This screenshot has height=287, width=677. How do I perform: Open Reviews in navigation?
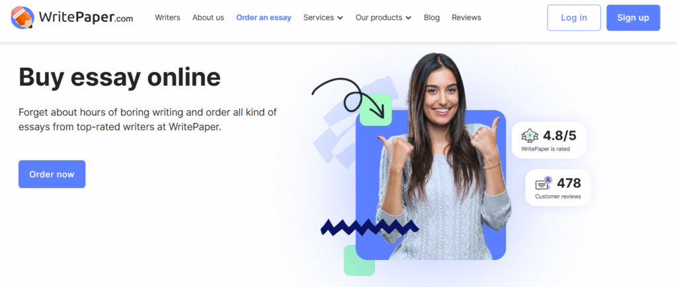(466, 18)
